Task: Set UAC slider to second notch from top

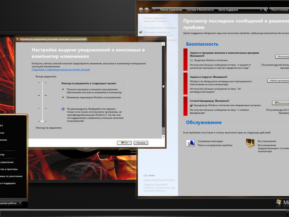Action: click(42, 95)
